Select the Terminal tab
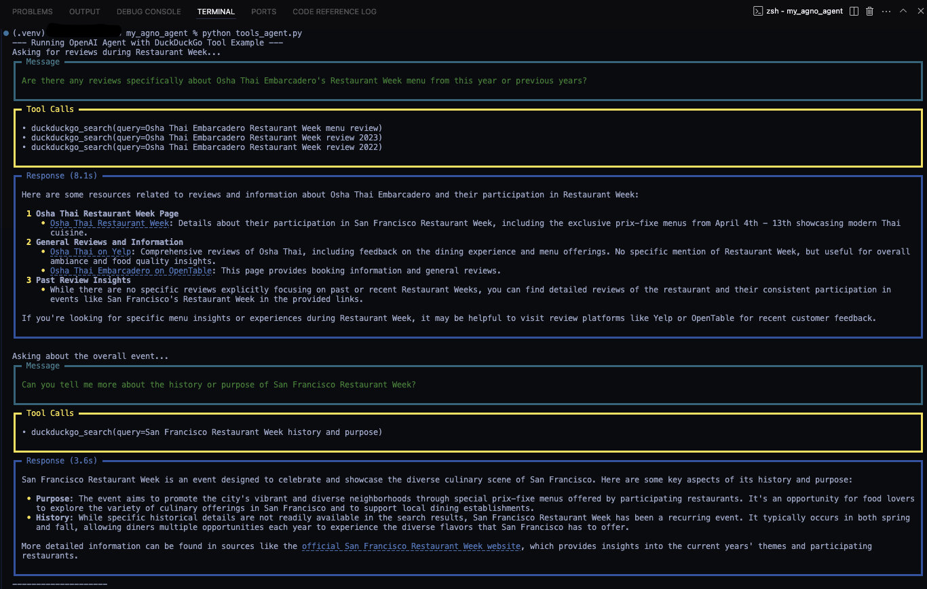This screenshot has width=927, height=589. pyautogui.click(x=216, y=12)
